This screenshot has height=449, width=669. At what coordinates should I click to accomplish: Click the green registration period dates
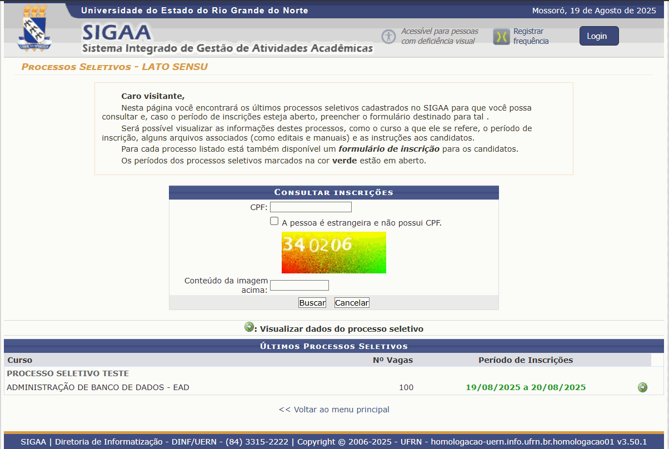tap(525, 387)
